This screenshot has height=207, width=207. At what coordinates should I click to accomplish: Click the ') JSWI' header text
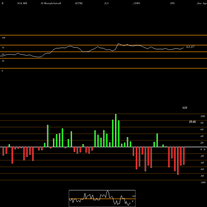click(x=136, y=3)
